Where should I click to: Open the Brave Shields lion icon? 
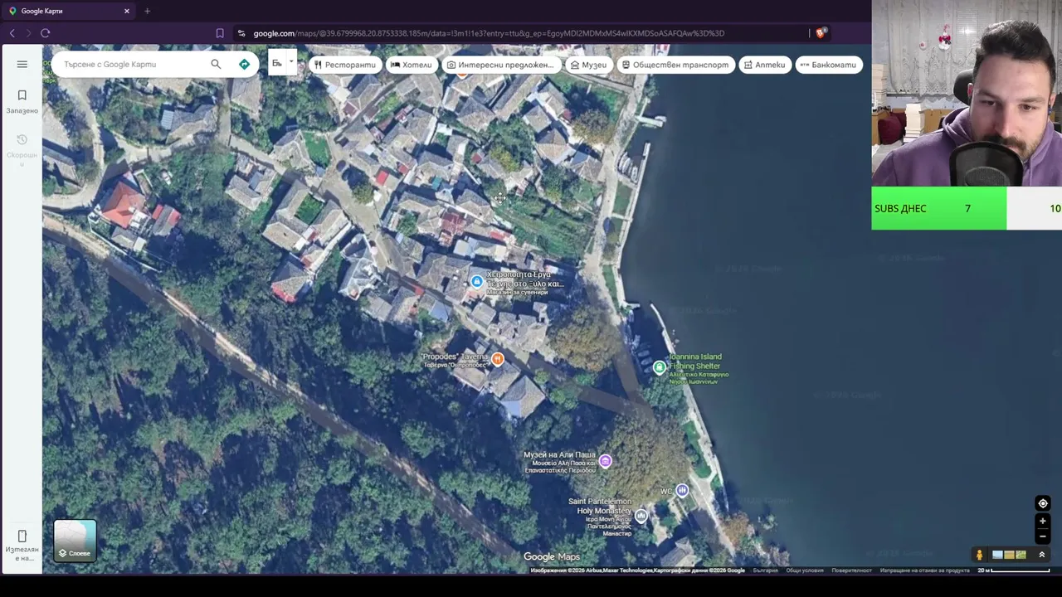tap(821, 33)
